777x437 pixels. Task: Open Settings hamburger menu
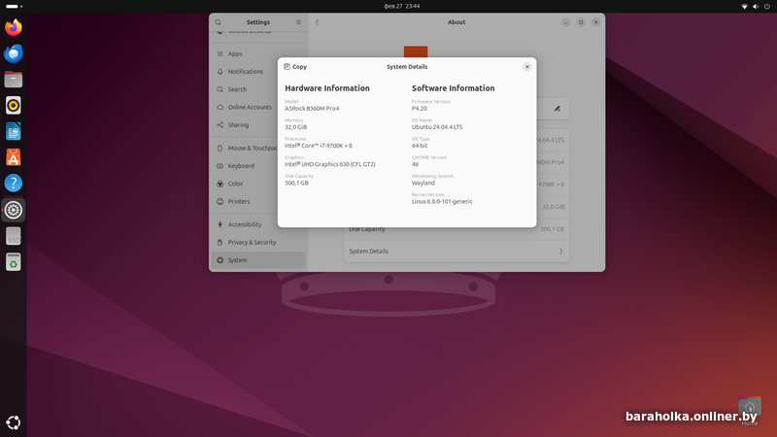298,22
